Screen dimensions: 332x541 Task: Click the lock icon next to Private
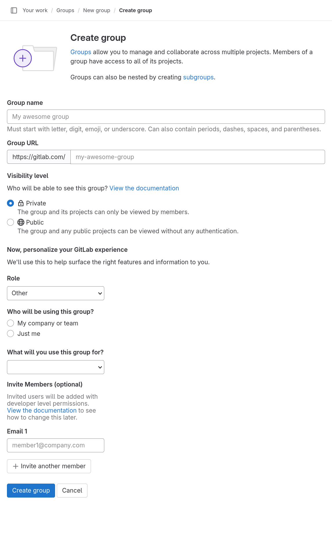pos(21,203)
